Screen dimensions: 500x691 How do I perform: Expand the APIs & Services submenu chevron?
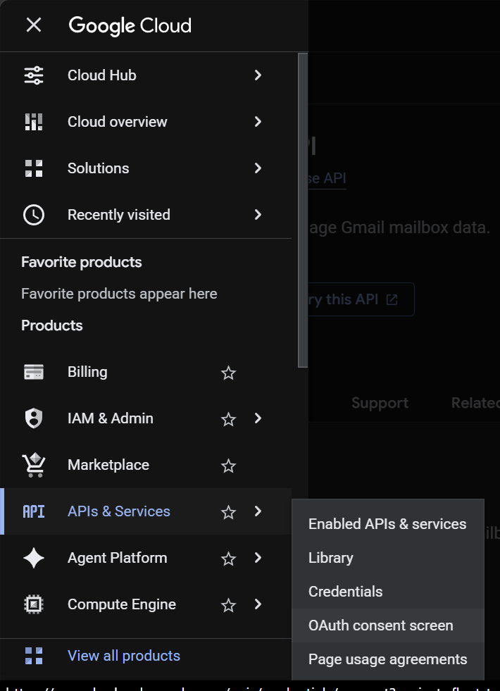tap(258, 511)
